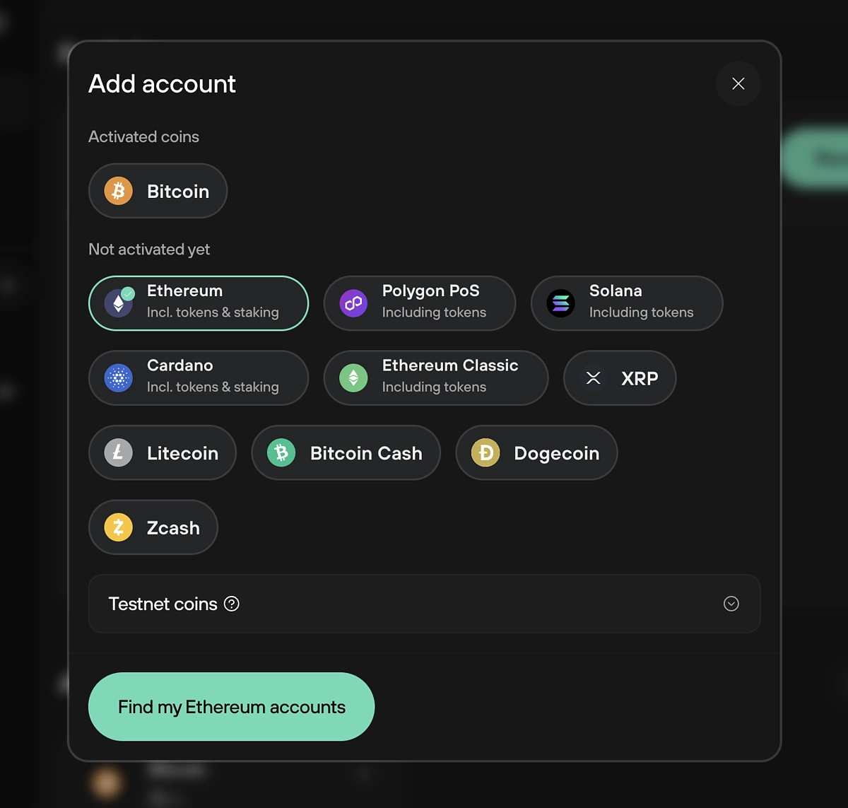Toggle the Dogecoin coin chip
The width and height of the screenshot is (848, 808).
click(x=537, y=452)
